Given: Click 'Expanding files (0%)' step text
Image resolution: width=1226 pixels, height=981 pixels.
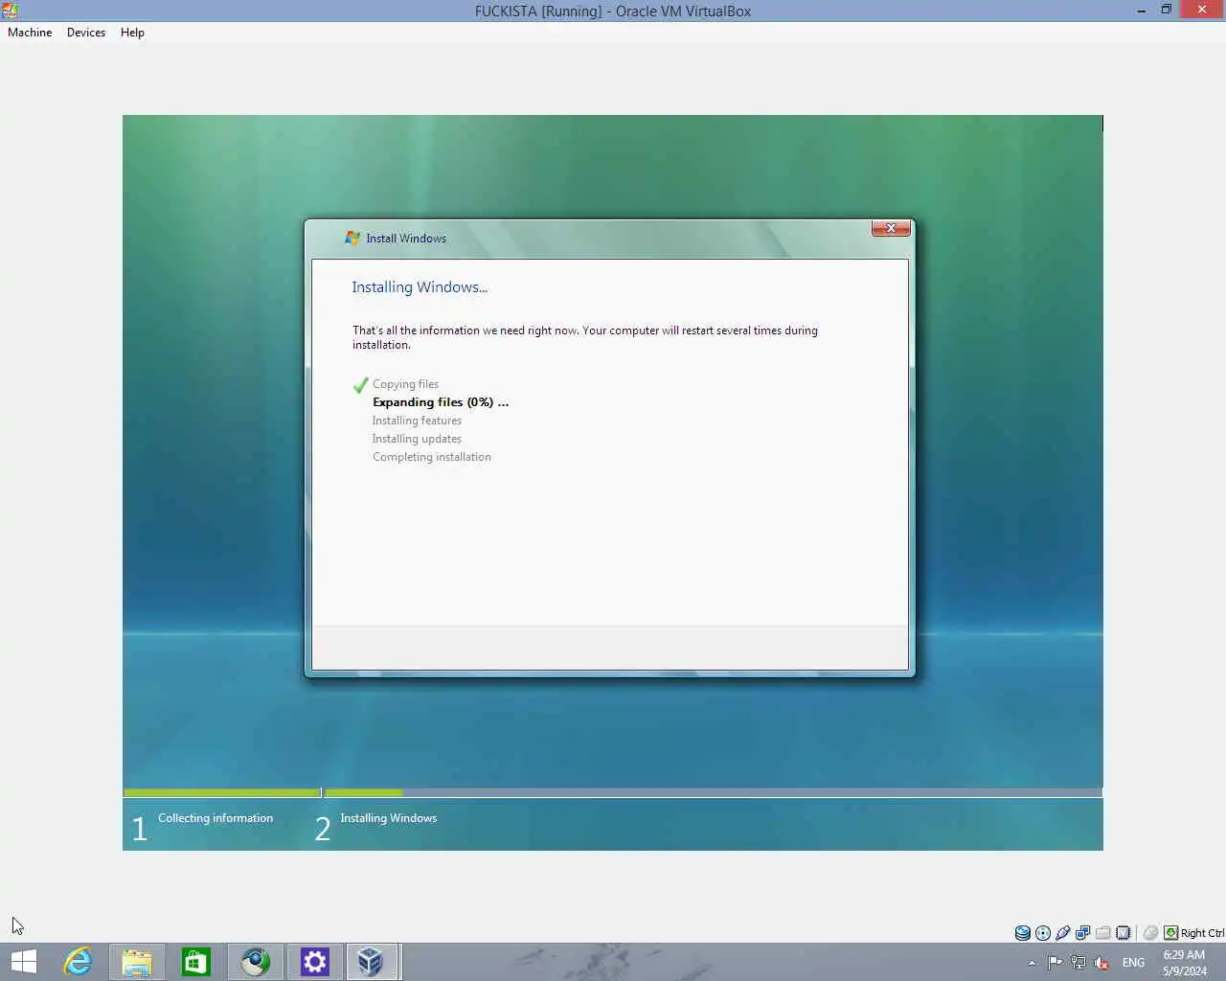Looking at the screenshot, I should click(441, 402).
